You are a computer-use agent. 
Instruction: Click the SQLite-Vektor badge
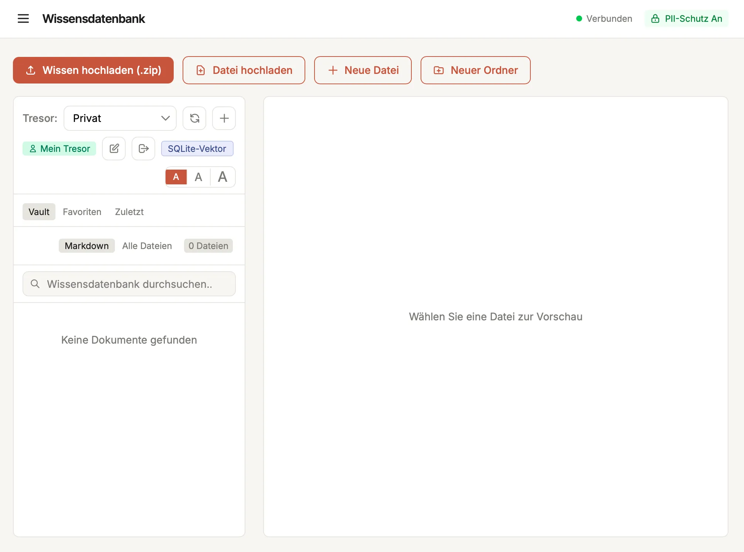click(197, 149)
